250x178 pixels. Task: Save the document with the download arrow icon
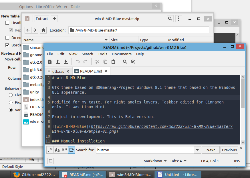coord(66,62)
